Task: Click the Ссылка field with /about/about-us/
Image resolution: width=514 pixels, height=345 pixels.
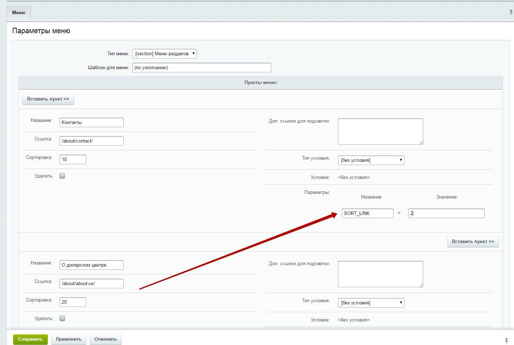Action: pyautogui.click(x=92, y=284)
